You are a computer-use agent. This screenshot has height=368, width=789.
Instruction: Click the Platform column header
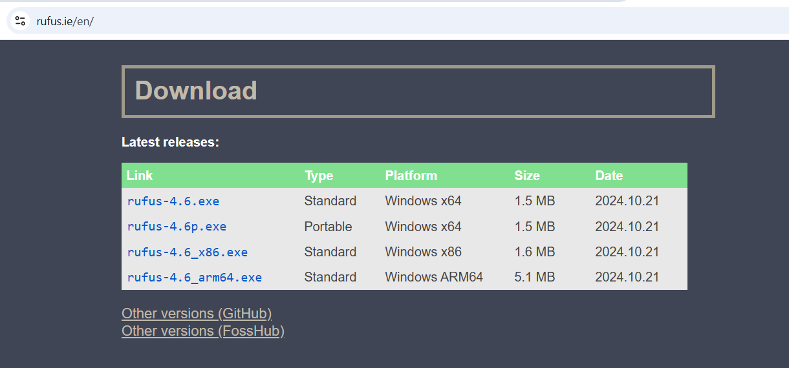point(411,176)
